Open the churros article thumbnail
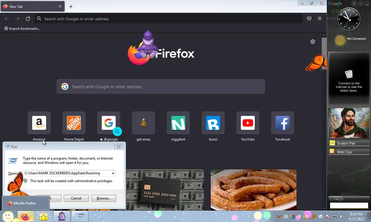 point(254,190)
